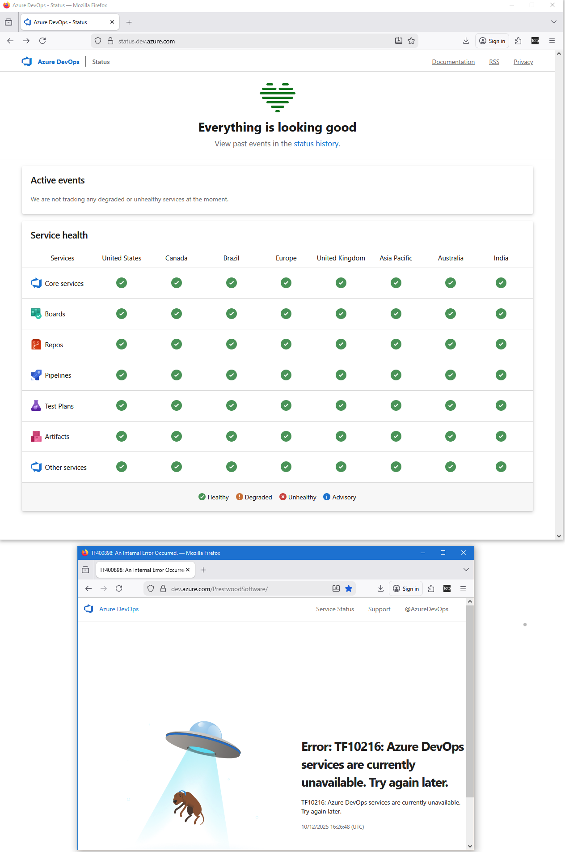
Task: Close the TF400898 error tab
Action: [188, 570]
